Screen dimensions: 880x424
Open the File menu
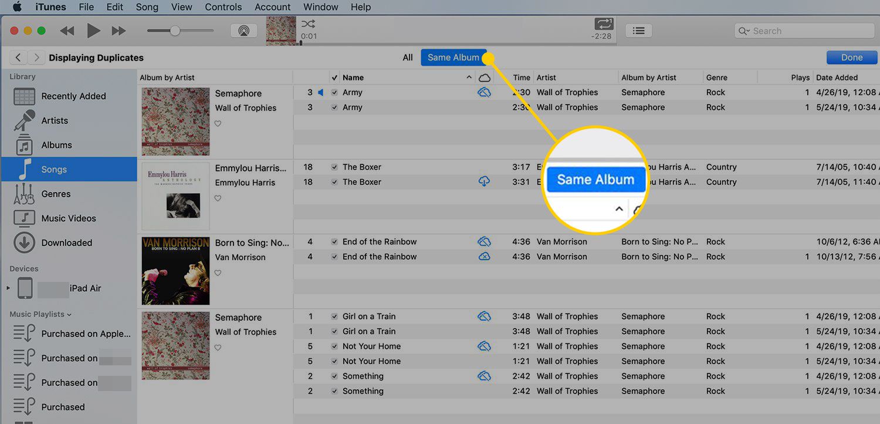pos(86,7)
